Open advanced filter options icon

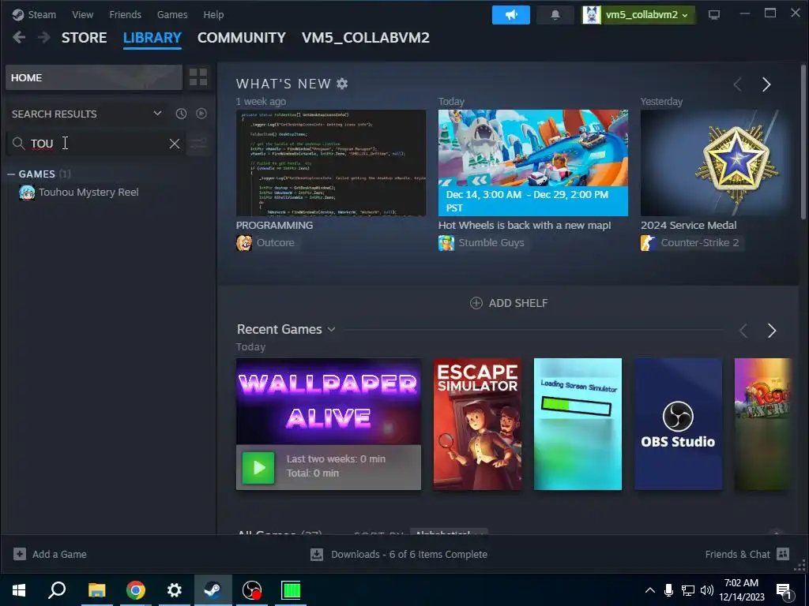pos(198,144)
